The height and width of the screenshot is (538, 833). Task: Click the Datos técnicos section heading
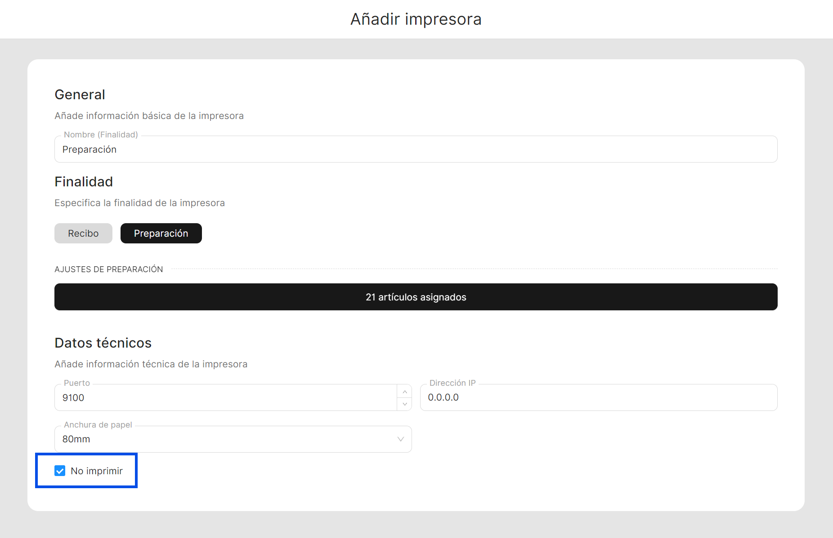pyautogui.click(x=103, y=343)
